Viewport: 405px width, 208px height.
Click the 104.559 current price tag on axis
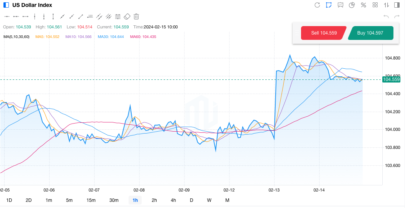[391, 79]
